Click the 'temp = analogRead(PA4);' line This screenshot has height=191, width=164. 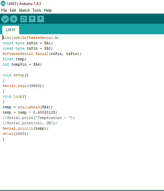tap(28, 107)
